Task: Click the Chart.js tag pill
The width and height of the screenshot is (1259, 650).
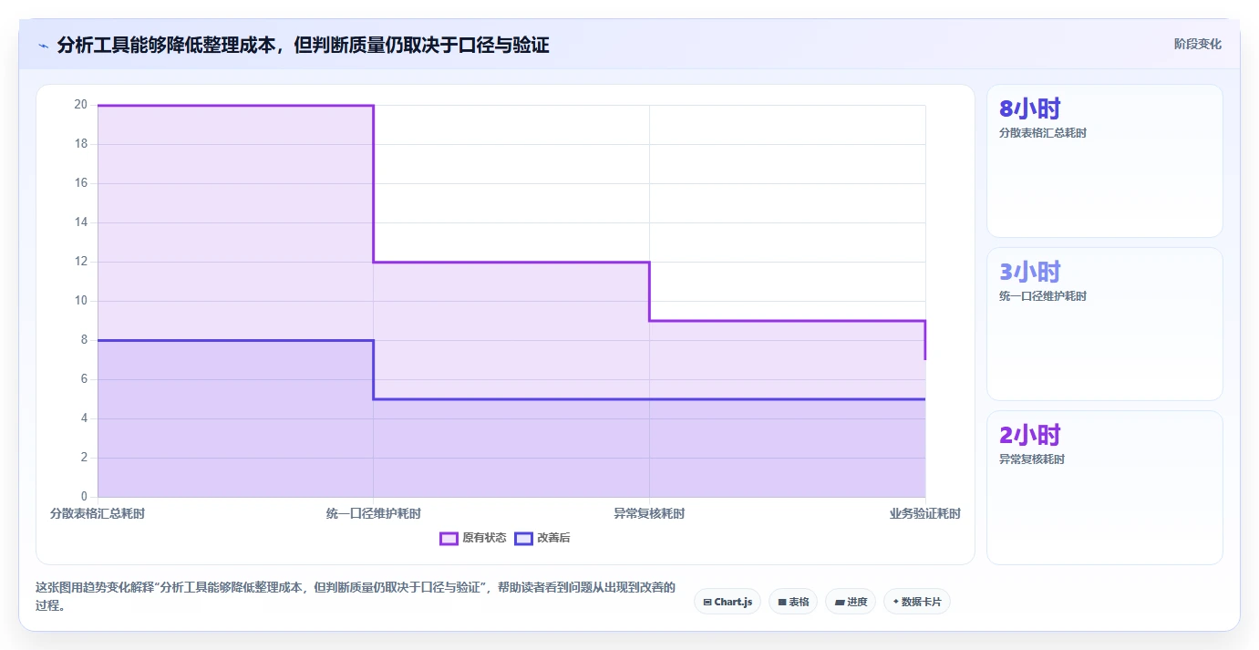Action: [x=728, y=602]
